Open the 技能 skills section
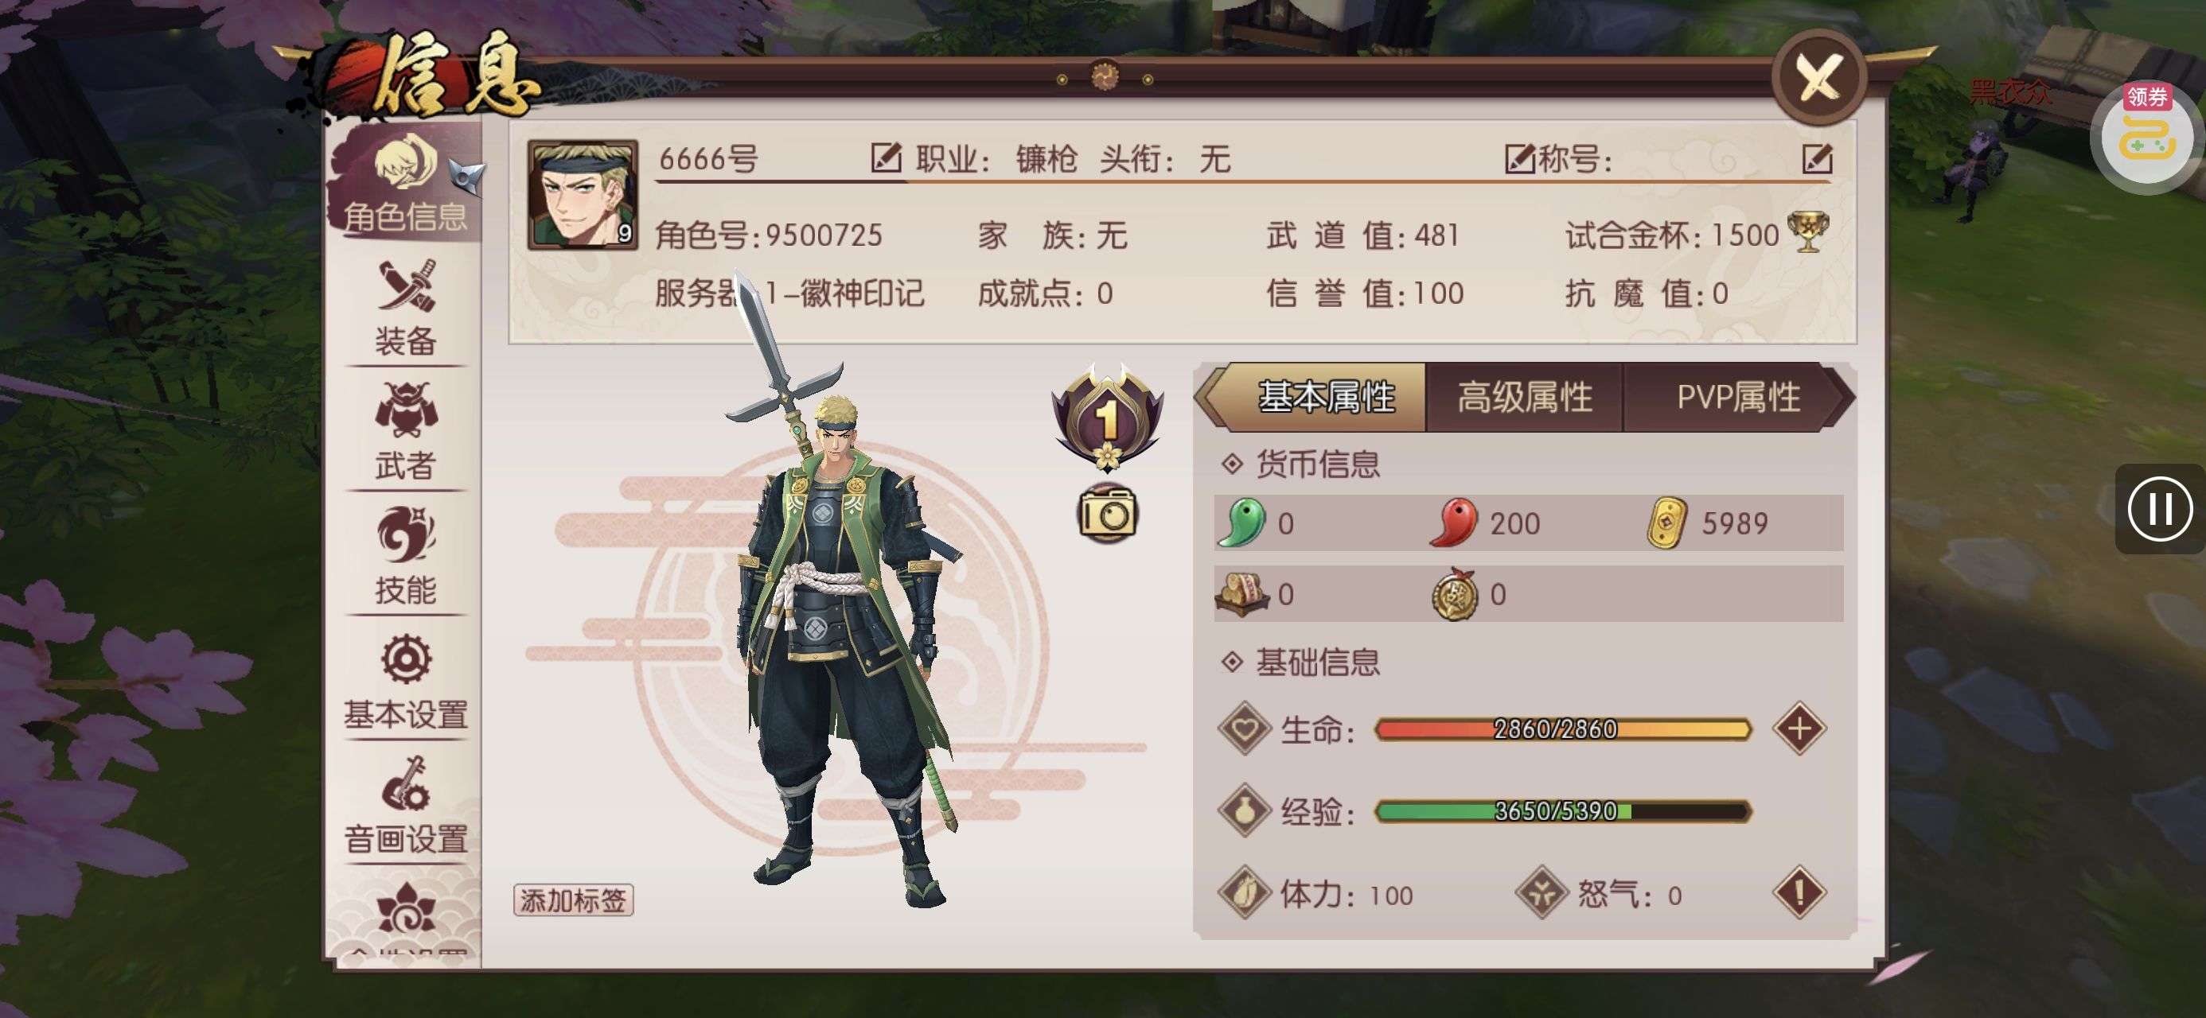 [x=406, y=557]
